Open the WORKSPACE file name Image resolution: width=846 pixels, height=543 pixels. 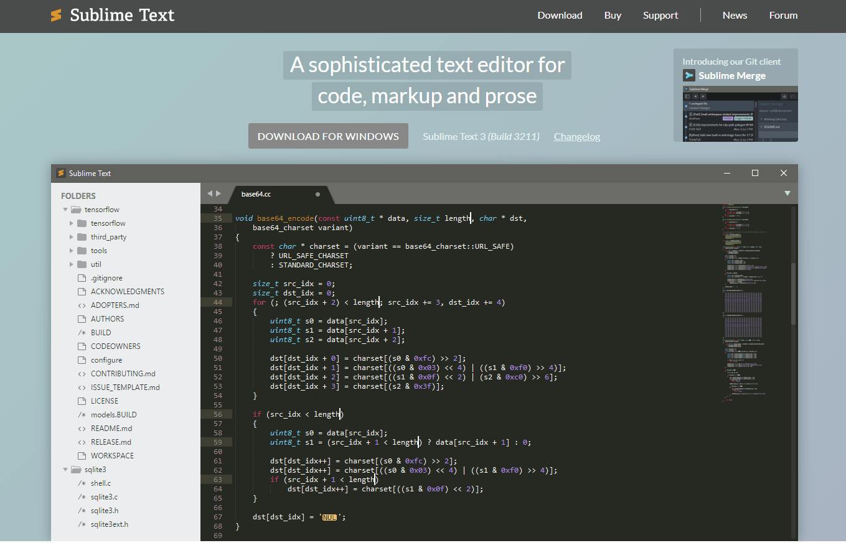point(112,456)
